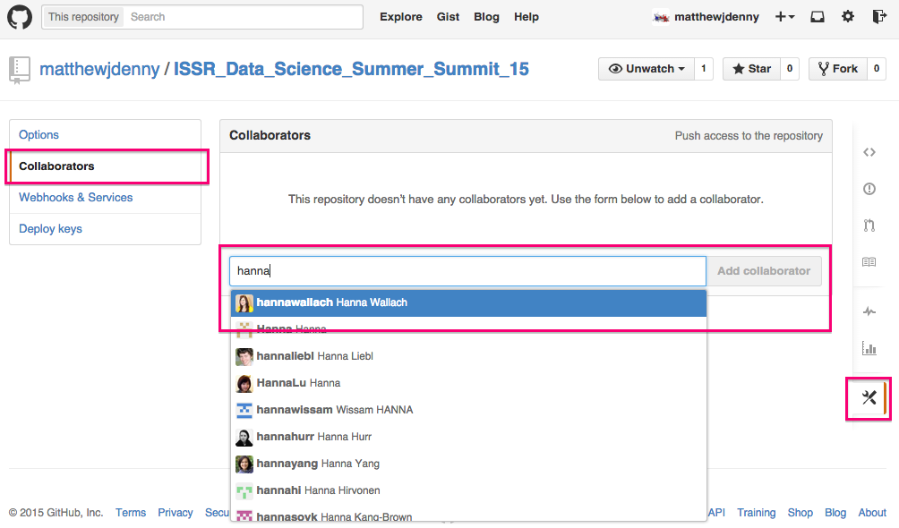Open the Help menu item
Image resolution: width=899 pixels, height=528 pixels.
pos(527,17)
